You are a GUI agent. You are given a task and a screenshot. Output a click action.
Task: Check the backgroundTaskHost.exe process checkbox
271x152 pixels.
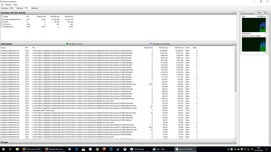click(2, 20)
